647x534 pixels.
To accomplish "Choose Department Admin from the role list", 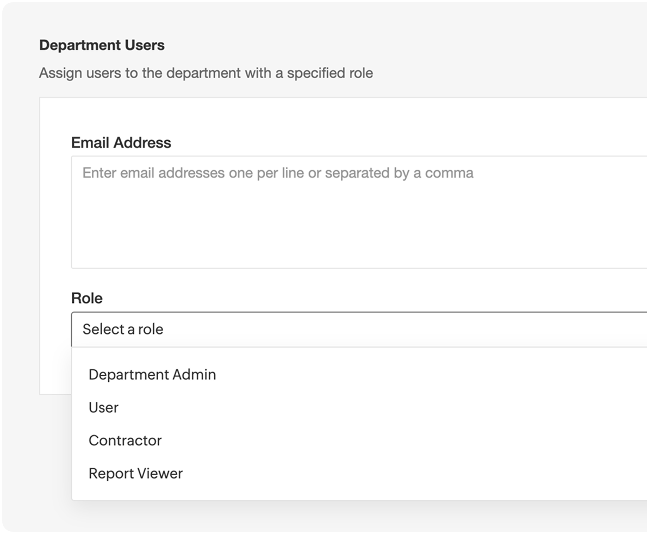I will coord(152,375).
